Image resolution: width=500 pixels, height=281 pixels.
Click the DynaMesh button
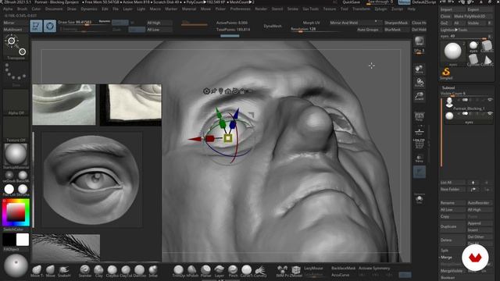[x=273, y=26]
